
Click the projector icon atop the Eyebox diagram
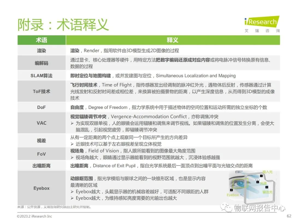pyautogui.click(x=238, y=172)
